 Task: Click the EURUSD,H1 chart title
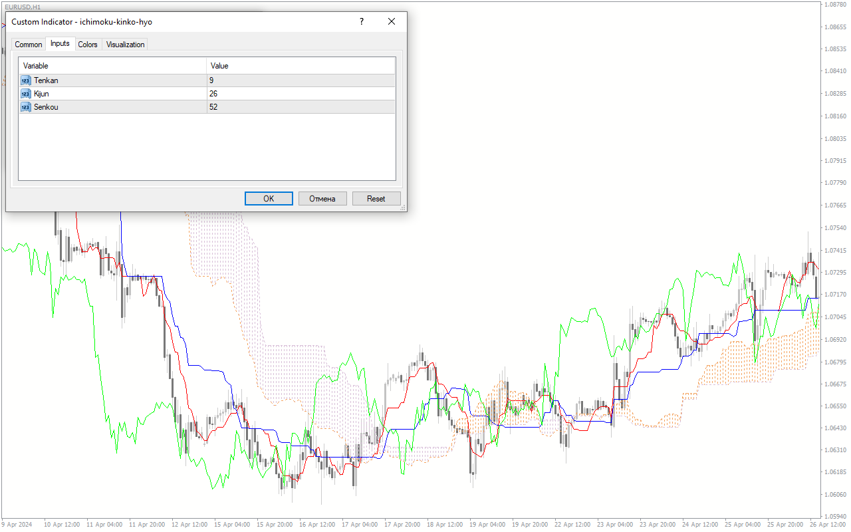tap(22, 6)
